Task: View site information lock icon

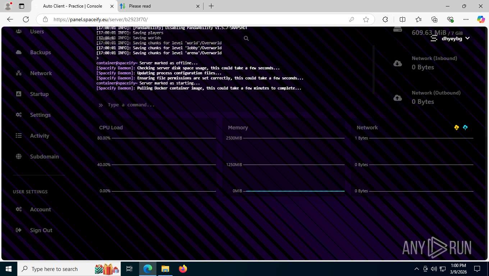Action: [x=45, y=19]
